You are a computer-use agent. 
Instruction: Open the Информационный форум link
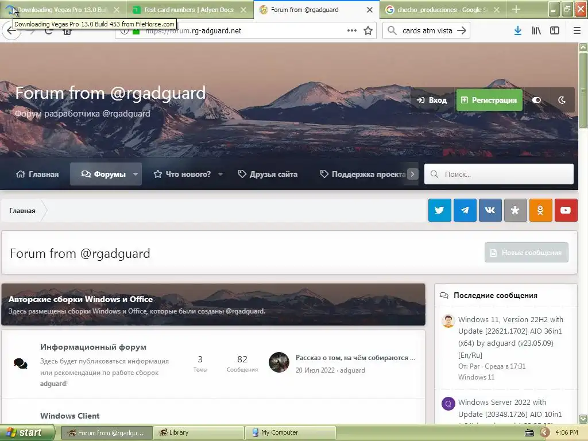click(93, 347)
